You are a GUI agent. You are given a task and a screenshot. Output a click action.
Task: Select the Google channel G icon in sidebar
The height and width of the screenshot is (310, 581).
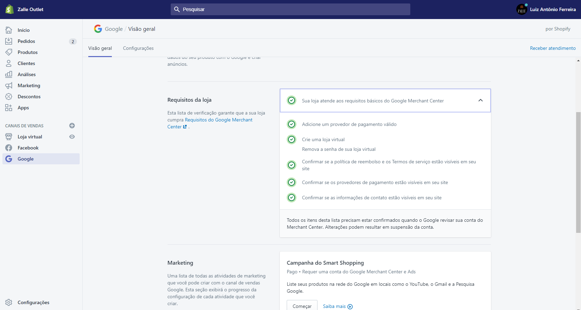click(x=9, y=159)
